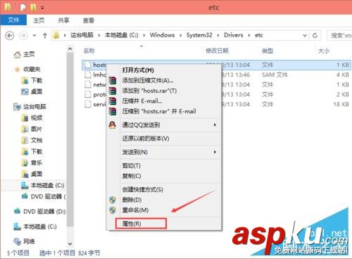Go up one folder level

tap(44, 36)
